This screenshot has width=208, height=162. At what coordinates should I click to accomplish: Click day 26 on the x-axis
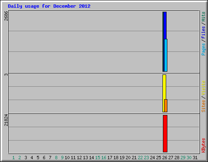point(165,158)
